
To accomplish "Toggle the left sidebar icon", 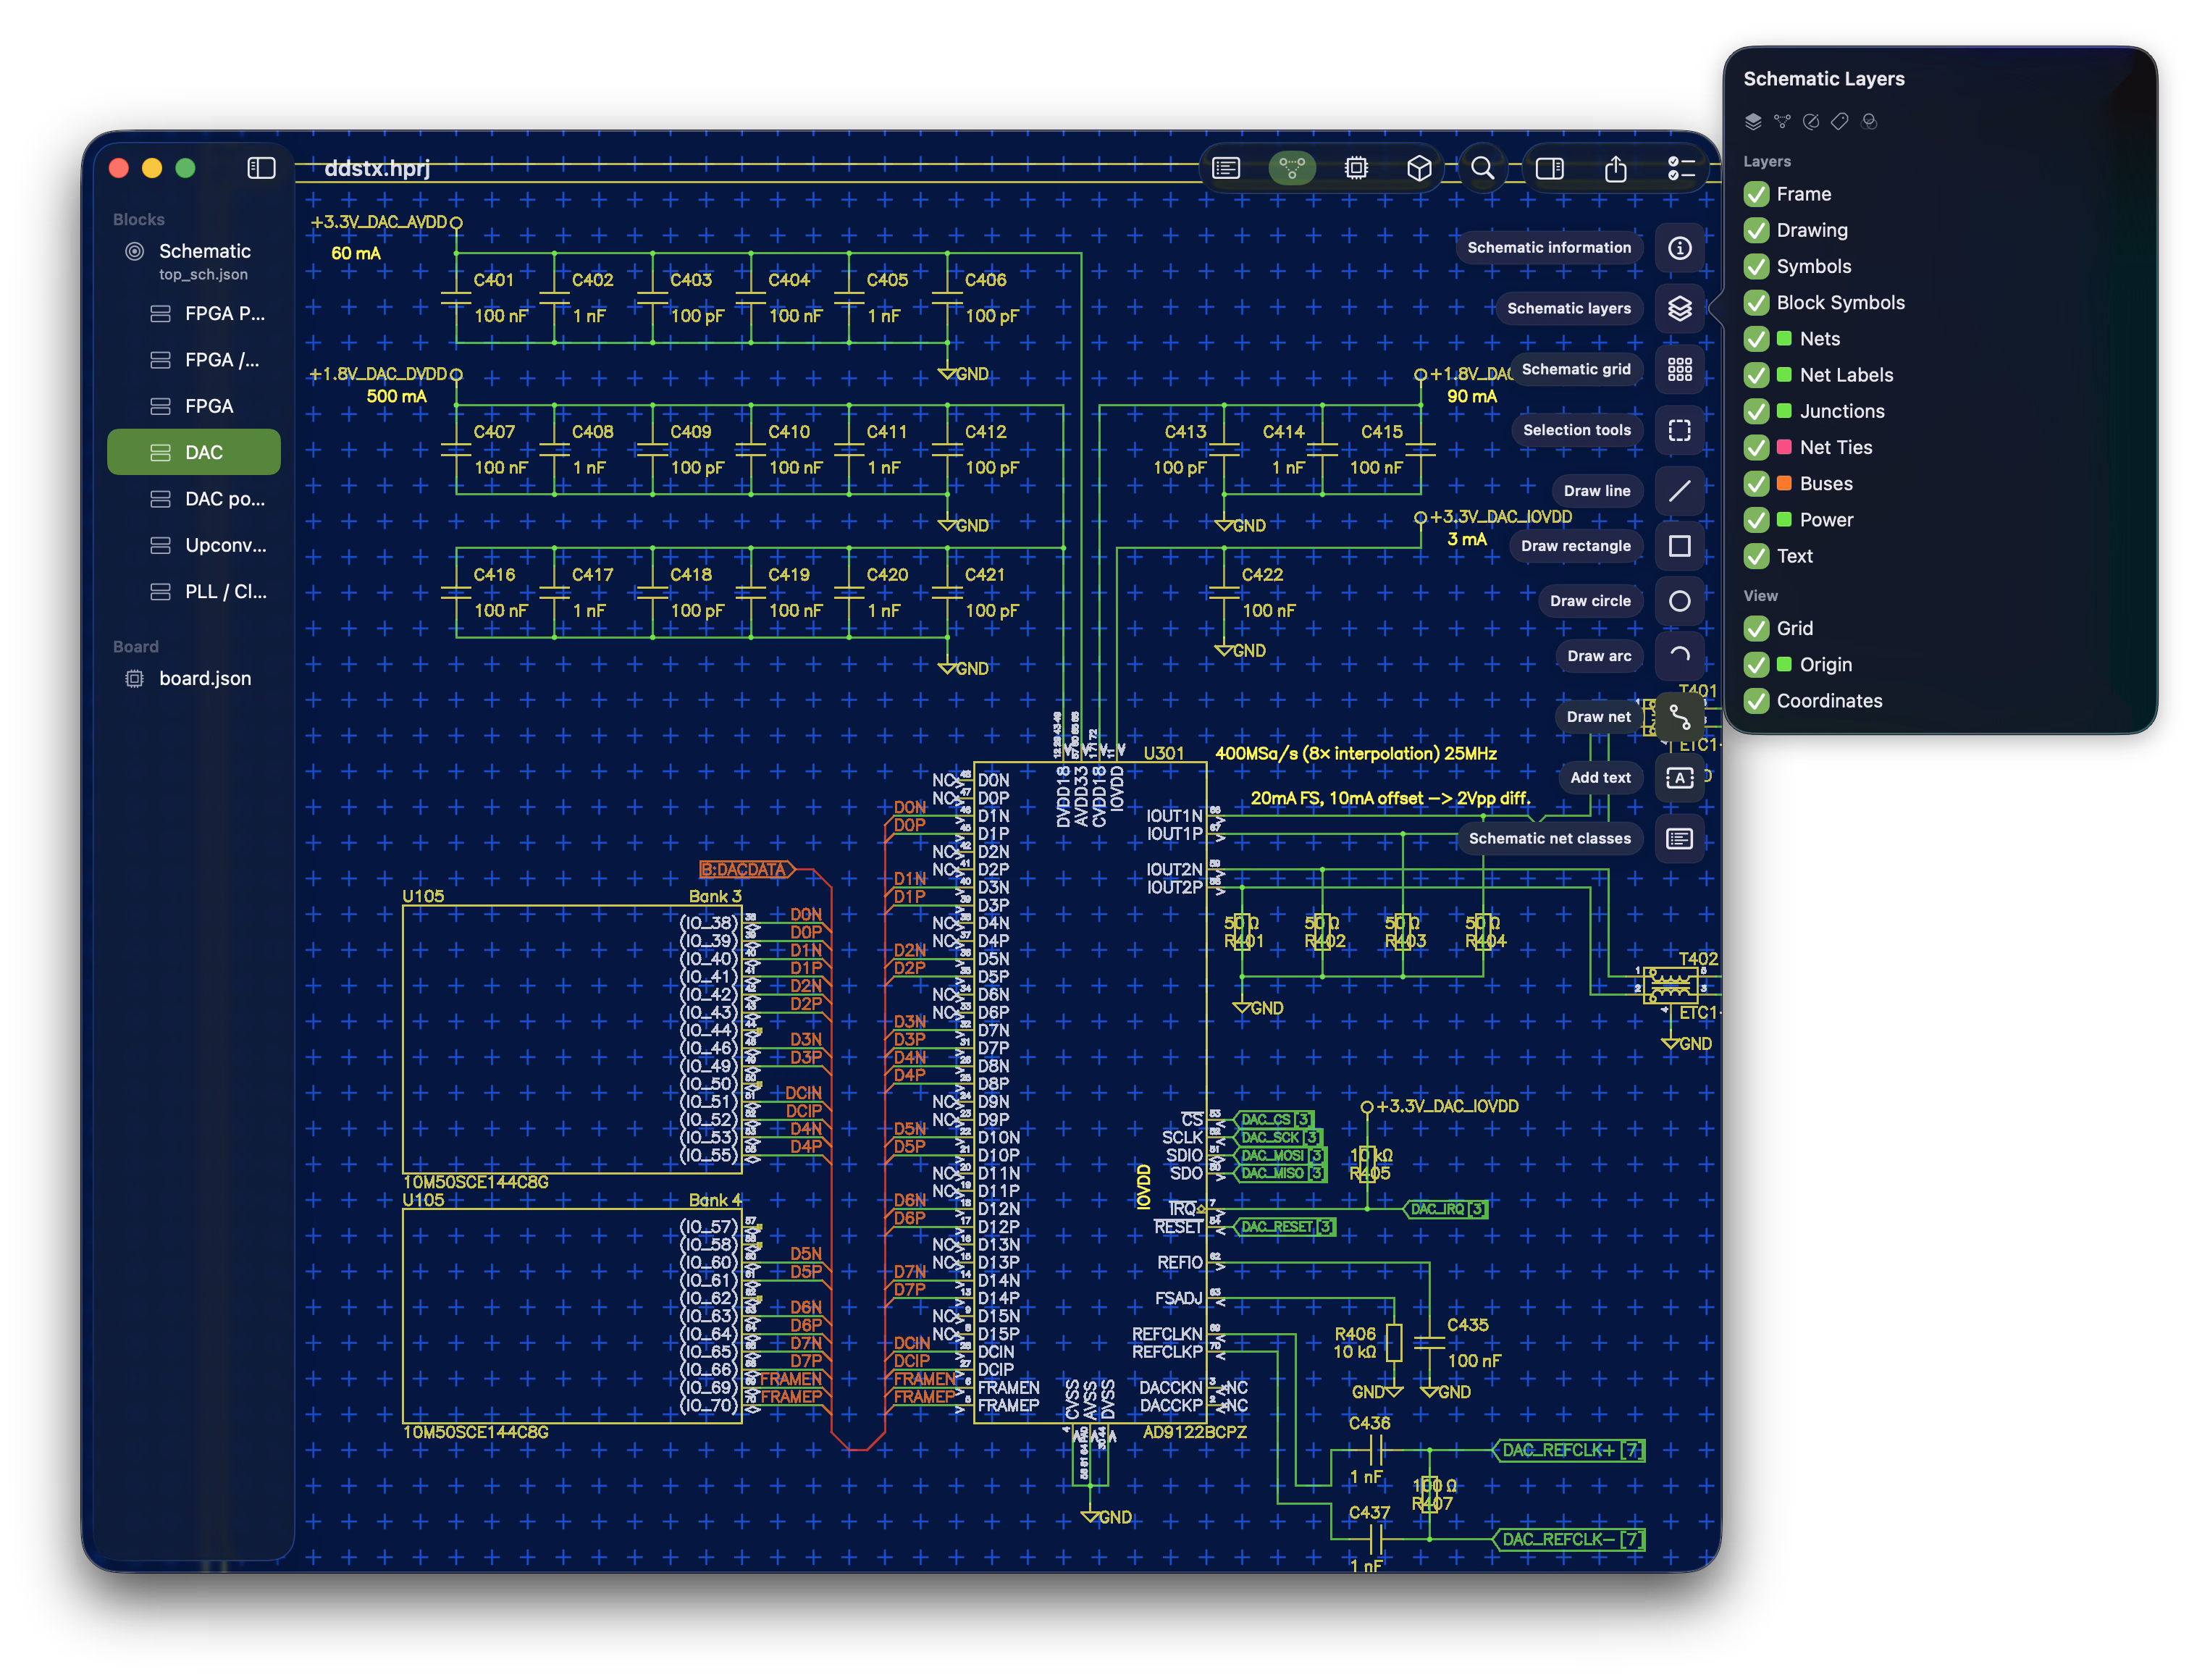I will pyautogui.click(x=261, y=168).
